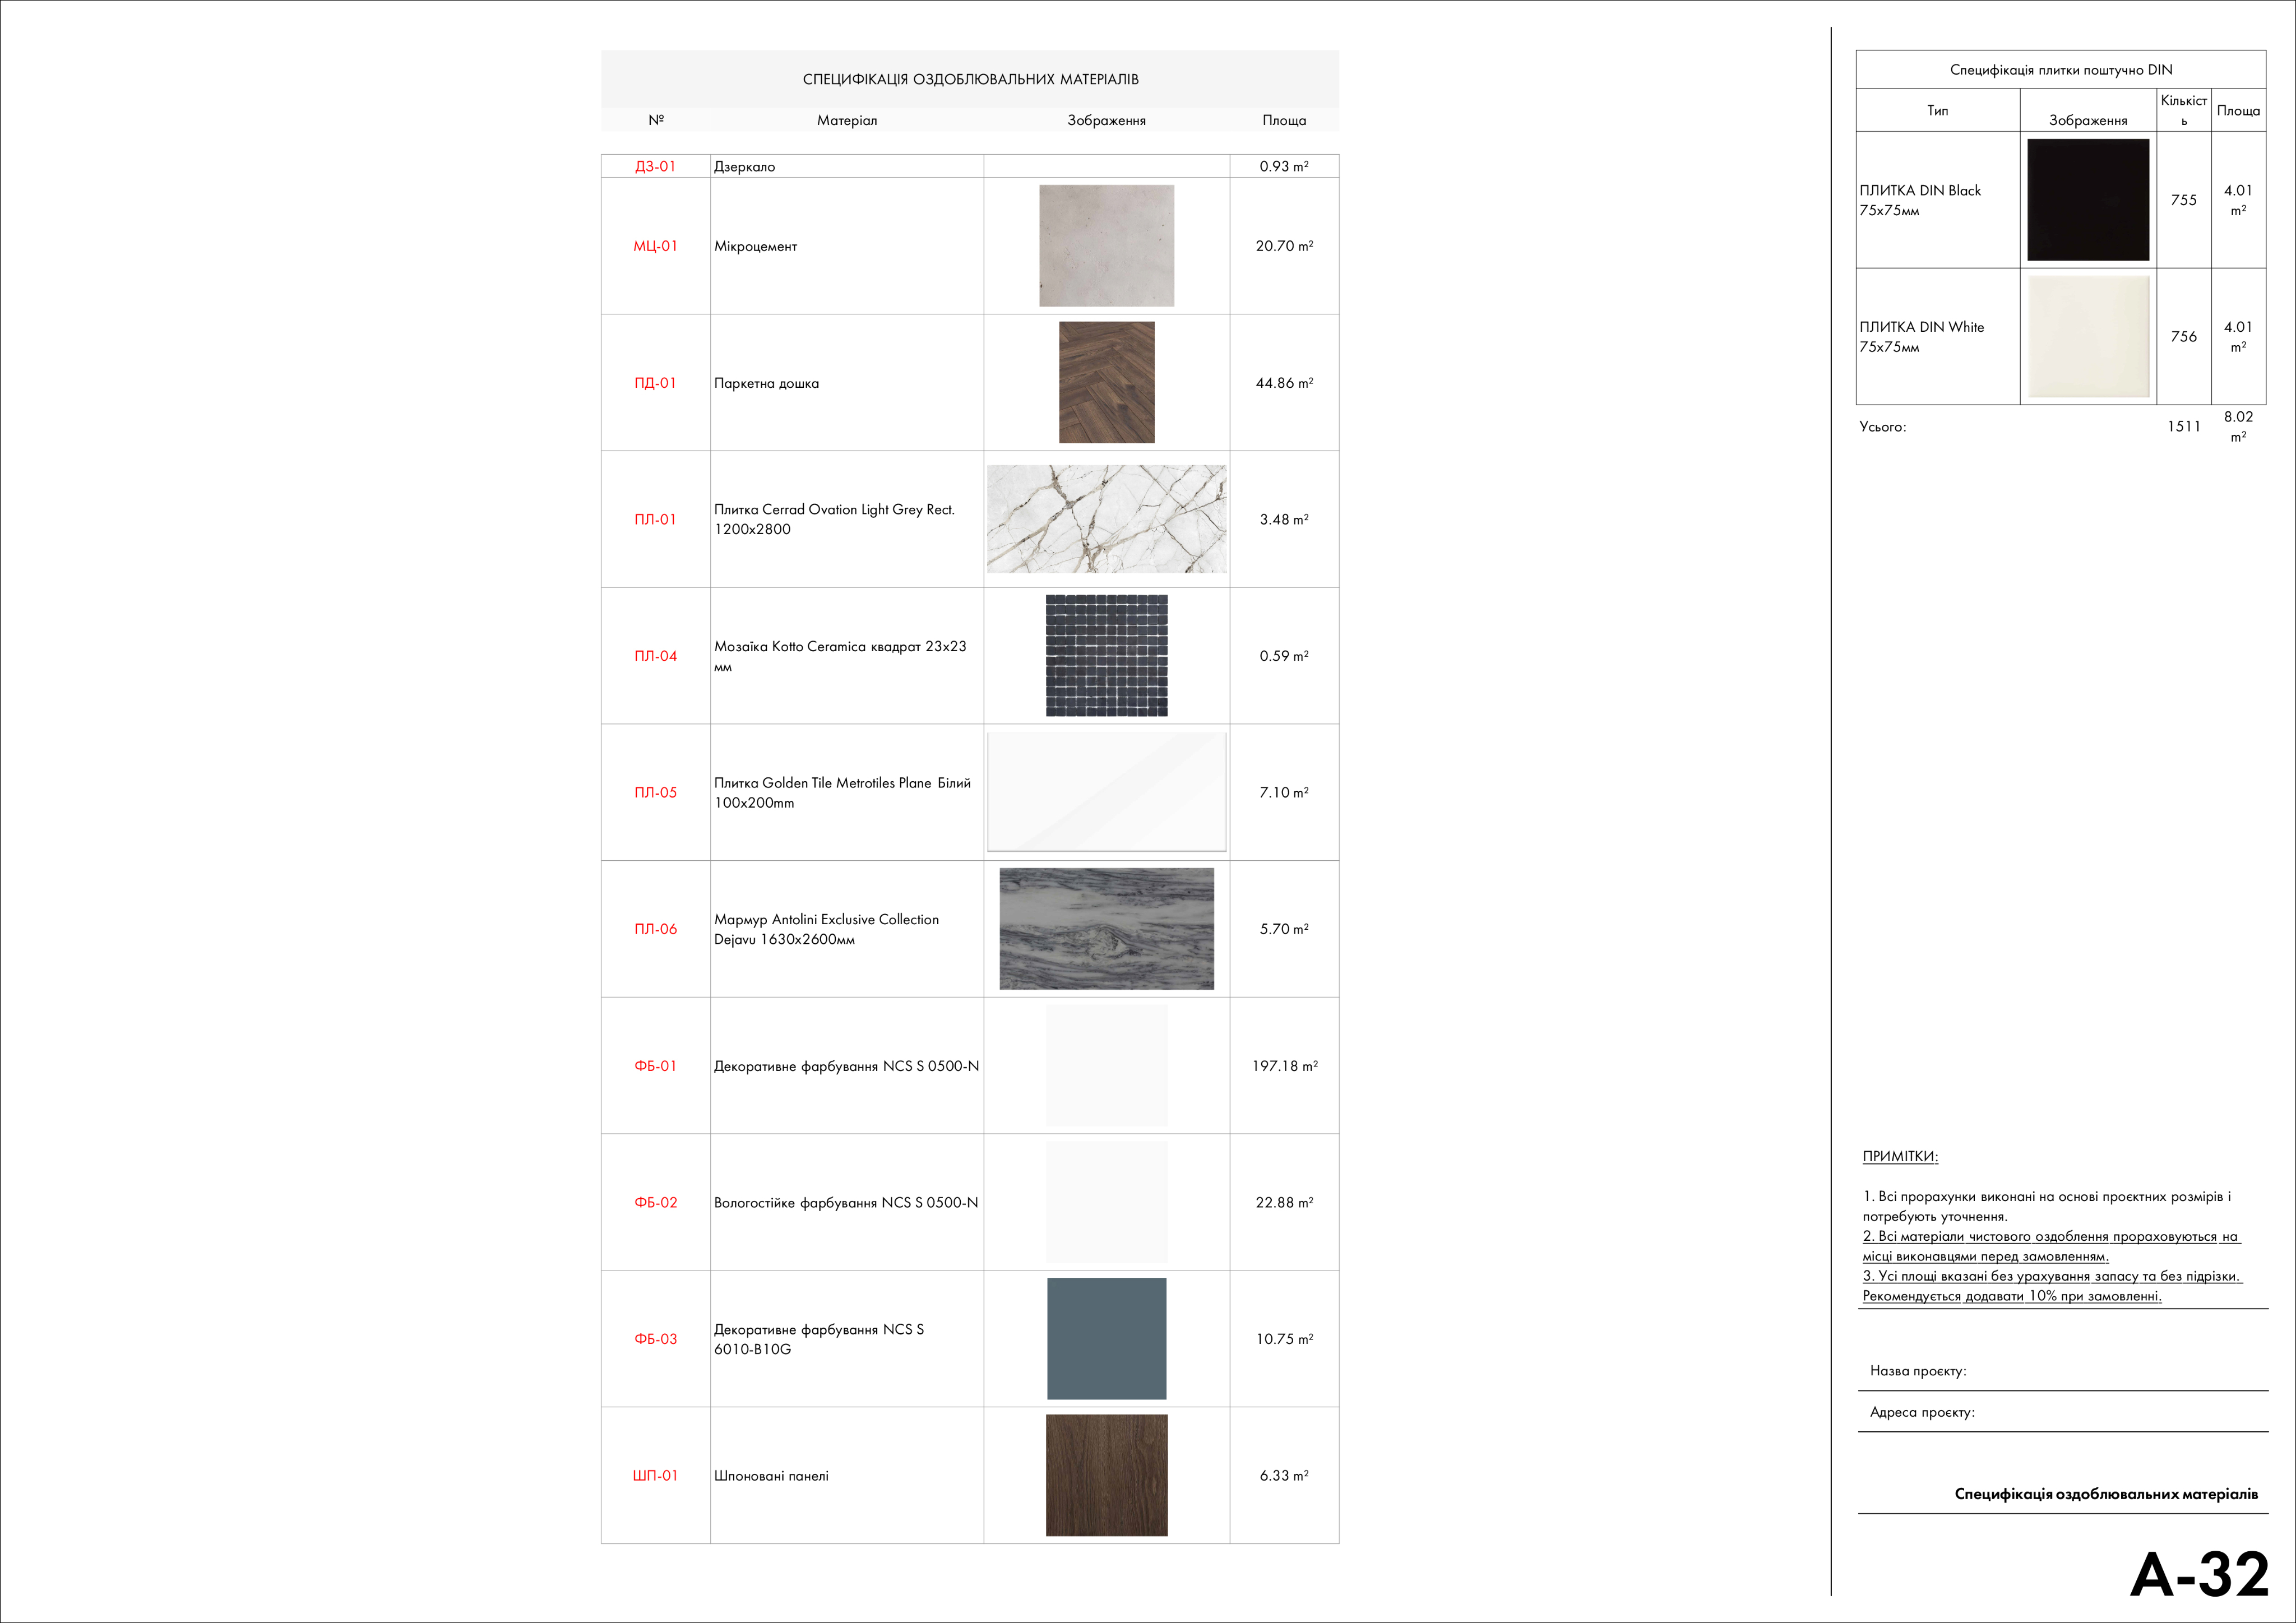Select the DIN Black tile image
This screenshot has width=2296, height=1623.
2088,200
